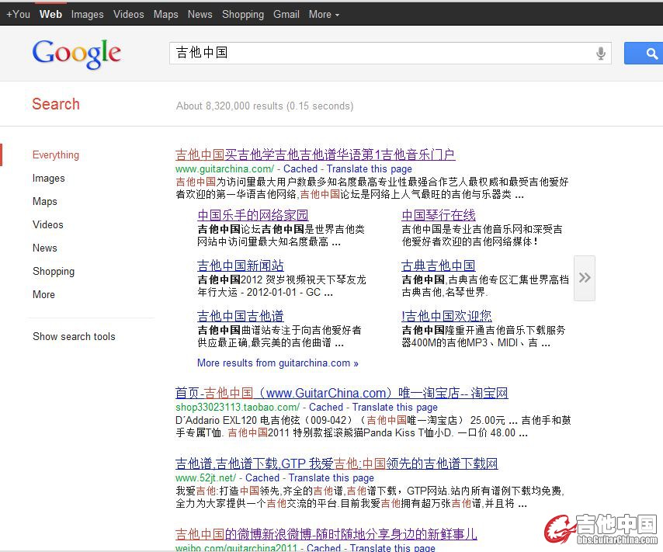The height and width of the screenshot is (552, 663).
Task: Click Show search tools
Action: [74, 336]
